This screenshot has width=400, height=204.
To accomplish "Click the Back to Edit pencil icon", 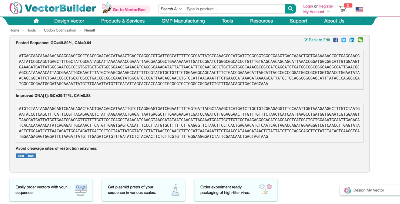I will coord(305,40).
